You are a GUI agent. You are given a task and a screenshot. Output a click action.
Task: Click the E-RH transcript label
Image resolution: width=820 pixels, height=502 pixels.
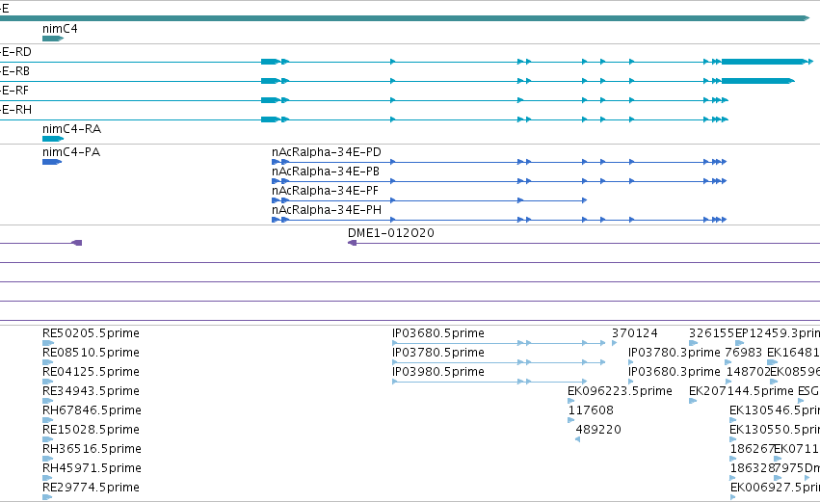pyautogui.click(x=15, y=110)
